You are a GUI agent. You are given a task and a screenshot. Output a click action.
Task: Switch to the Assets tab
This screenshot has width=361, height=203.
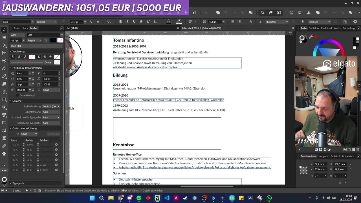[x=17, y=28]
